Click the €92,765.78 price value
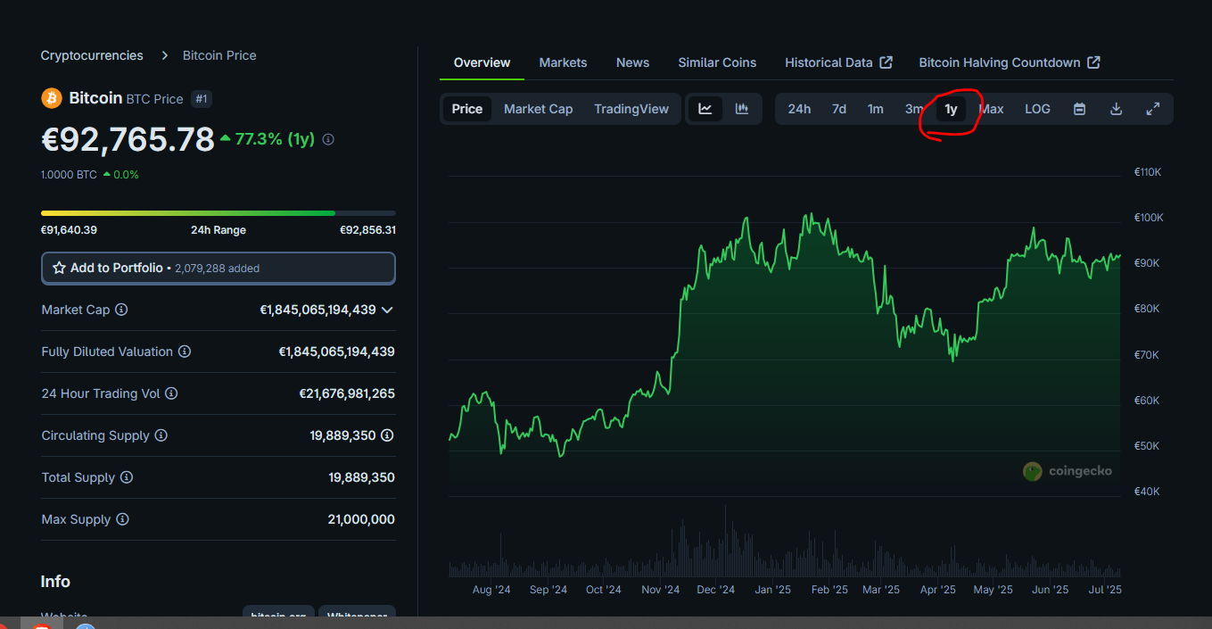 coord(128,139)
